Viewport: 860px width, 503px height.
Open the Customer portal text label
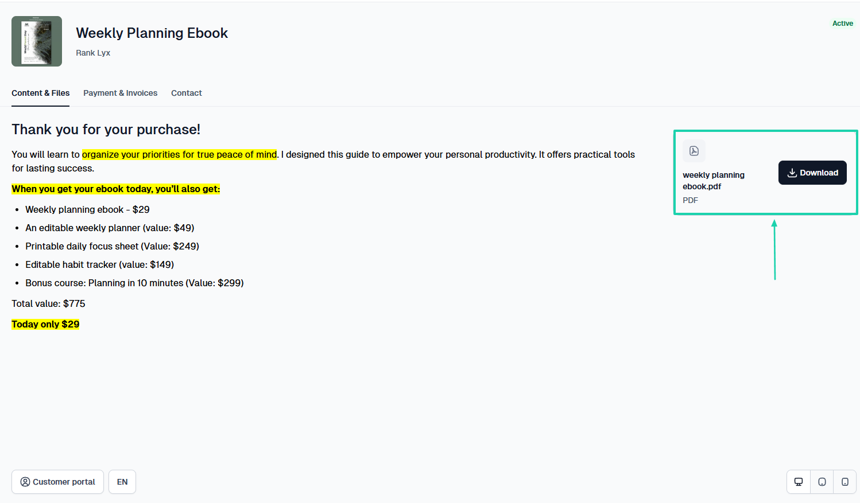pyautogui.click(x=64, y=482)
